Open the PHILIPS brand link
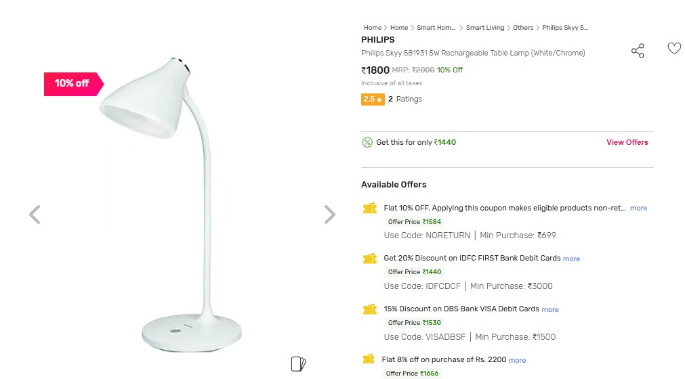 click(377, 40)
